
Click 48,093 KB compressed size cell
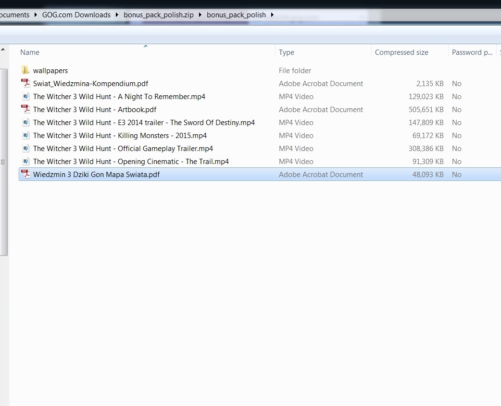[x=428, y=175]
